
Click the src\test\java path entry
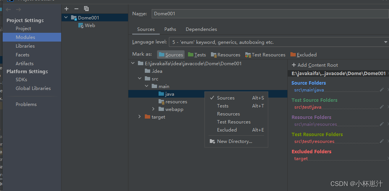(x=308, y=107)
